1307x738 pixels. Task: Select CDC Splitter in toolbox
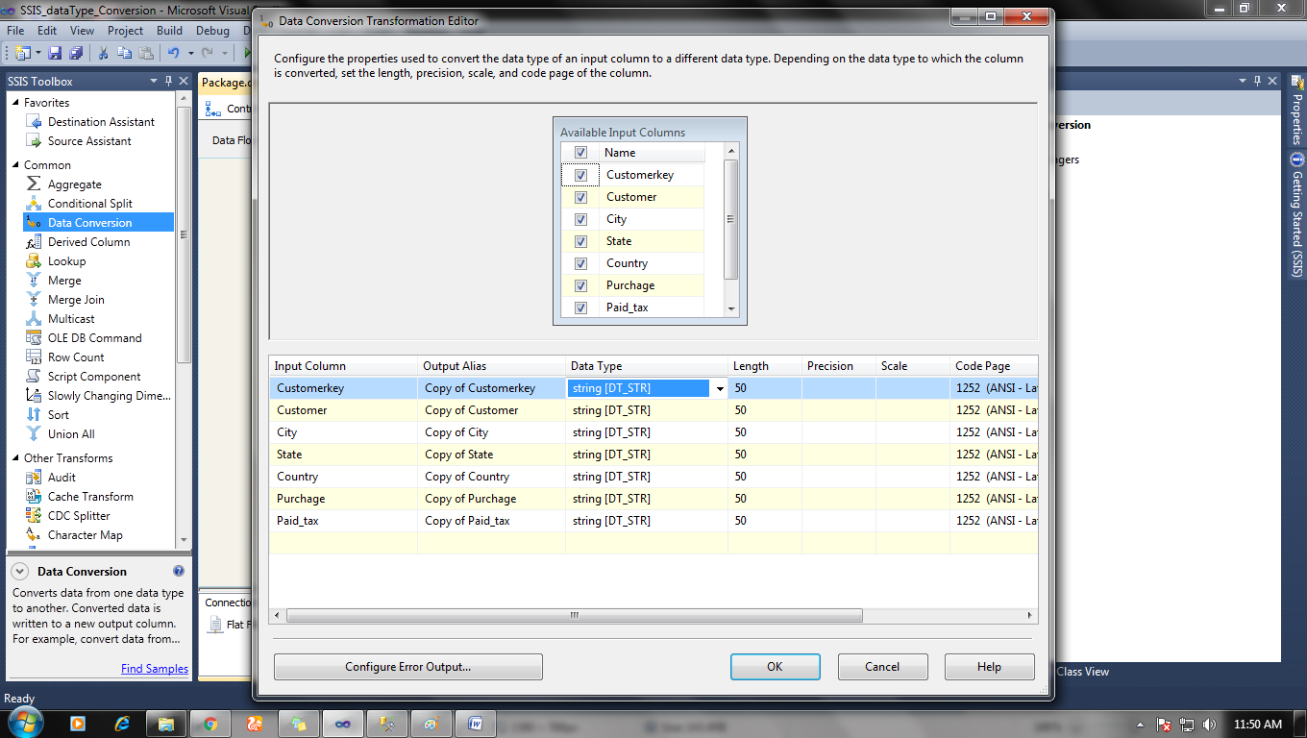pos(79,516)
